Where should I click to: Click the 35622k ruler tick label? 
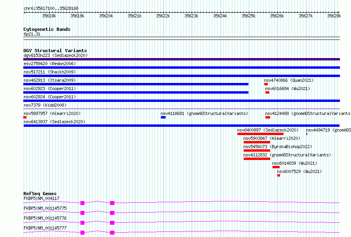pos(163,16)
